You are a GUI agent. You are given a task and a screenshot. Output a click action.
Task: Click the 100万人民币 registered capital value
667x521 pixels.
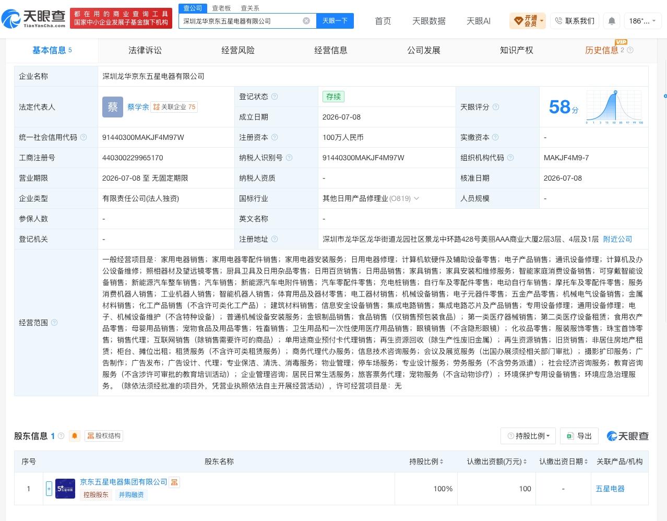pyautogui.click(x=343, y=137)
